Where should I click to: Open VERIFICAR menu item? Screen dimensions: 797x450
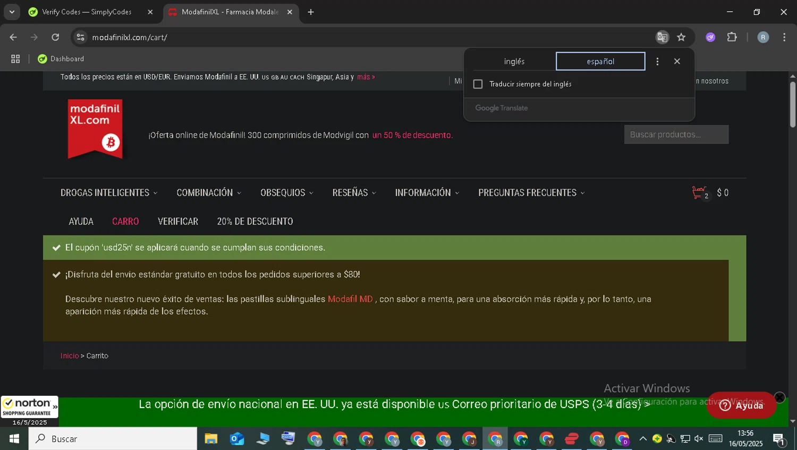178,222
